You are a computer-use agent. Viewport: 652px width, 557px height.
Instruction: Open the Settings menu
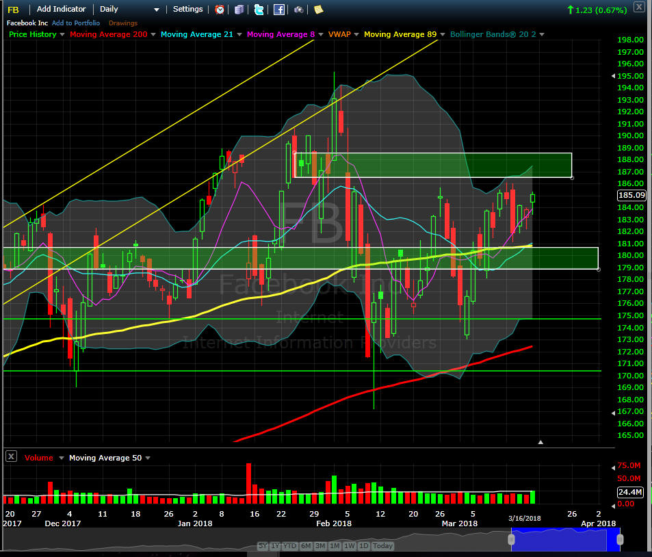click(187, 10)
